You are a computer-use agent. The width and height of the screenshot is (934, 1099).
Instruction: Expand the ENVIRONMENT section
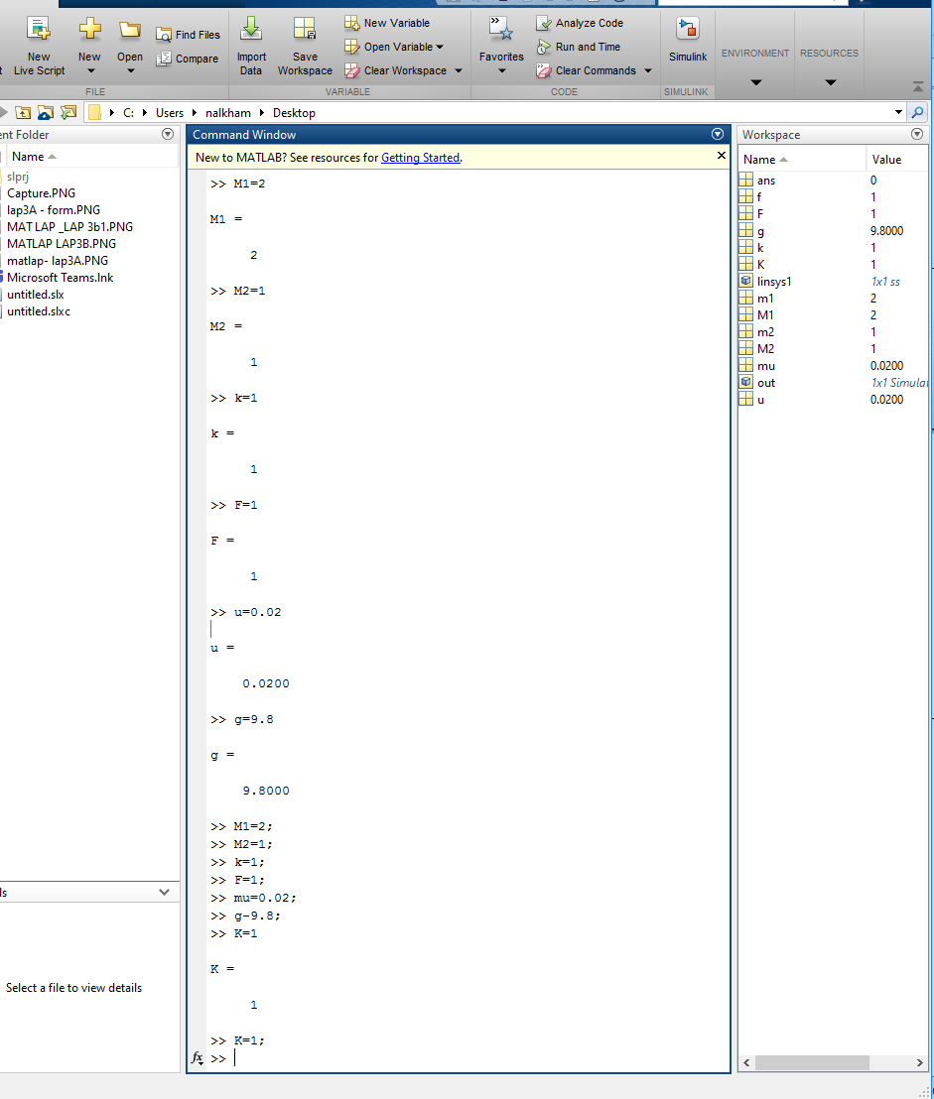coord(755,66)
